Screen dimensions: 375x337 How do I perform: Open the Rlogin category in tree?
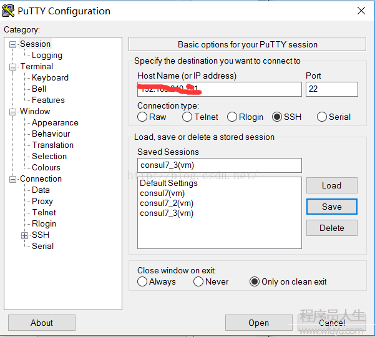(44, 224)
